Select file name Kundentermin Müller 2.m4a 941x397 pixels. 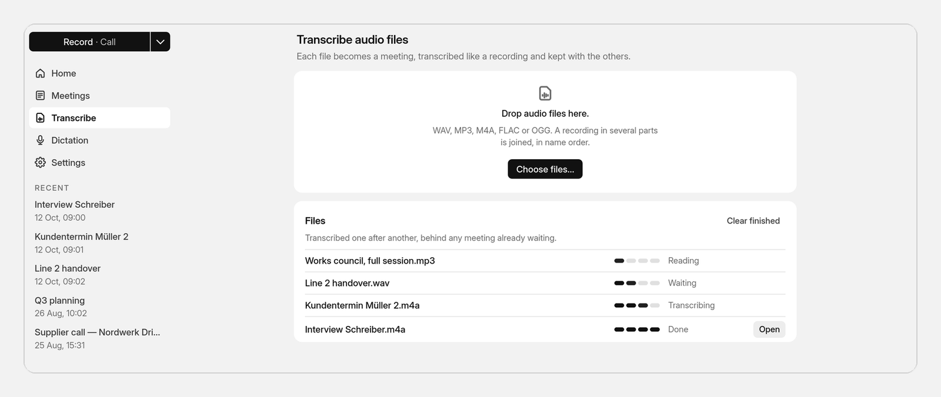click(x=362, y=305)
